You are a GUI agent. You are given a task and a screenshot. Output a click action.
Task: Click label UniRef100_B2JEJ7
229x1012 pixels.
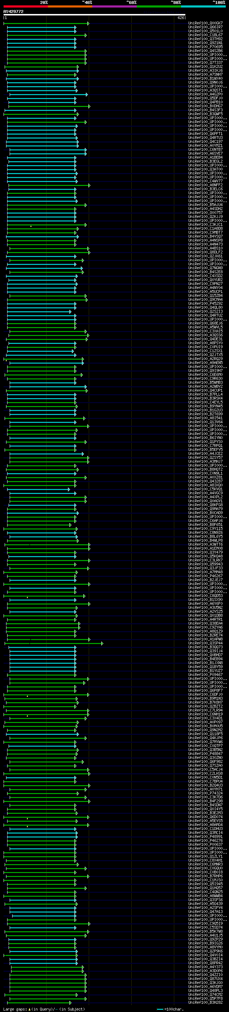205,580
